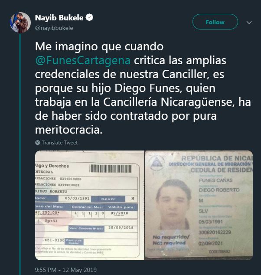Click the Nayib Bukele display name
Screen dimensions: 261x275
[59, 17]
